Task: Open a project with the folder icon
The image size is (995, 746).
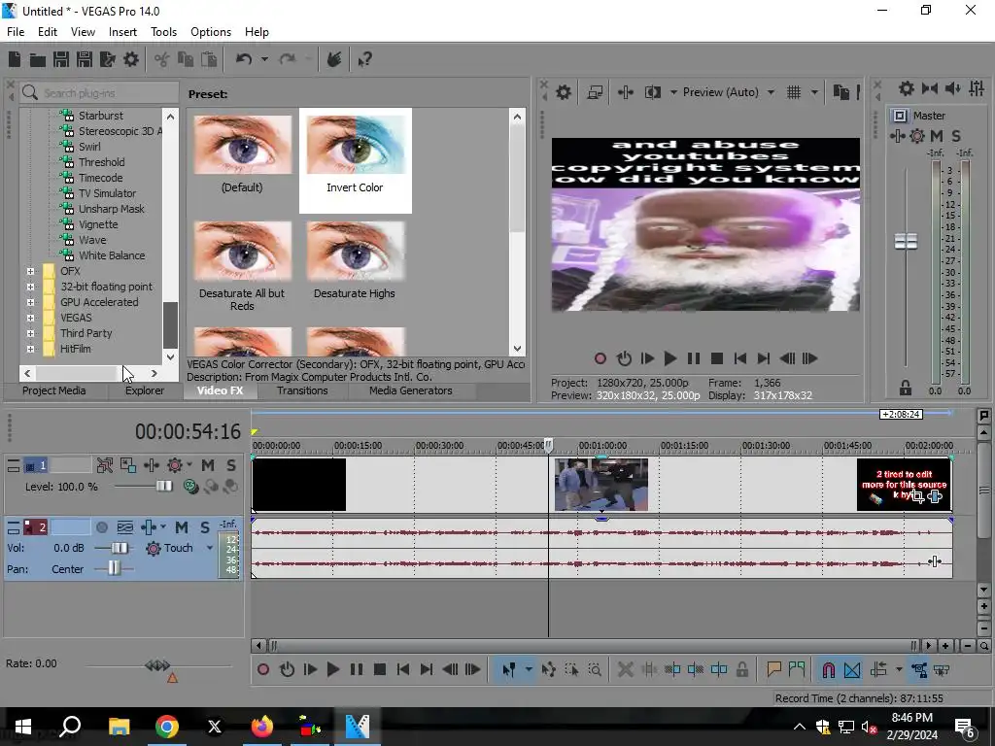Action: pyautogui.click(x=38, y=59)
